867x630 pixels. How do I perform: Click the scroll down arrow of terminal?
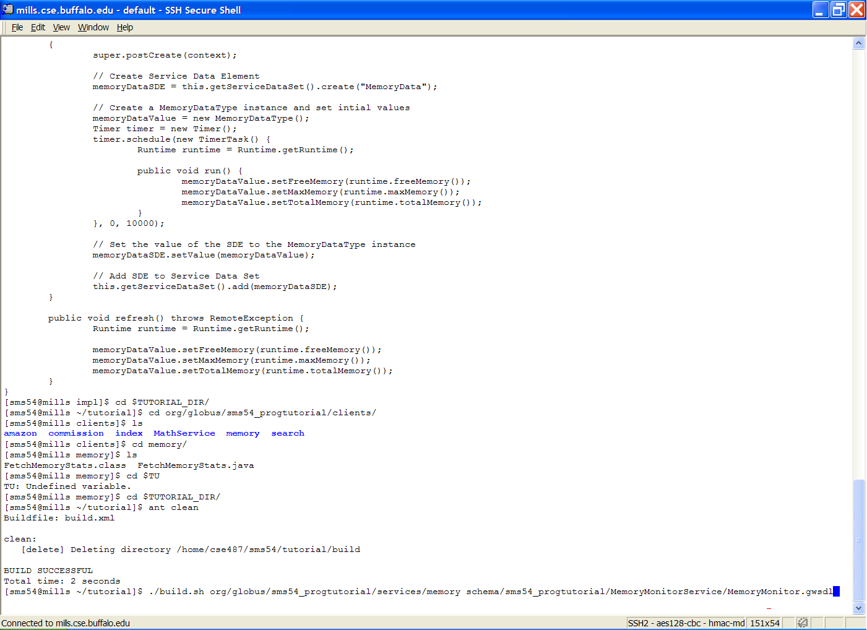(858, 608)
